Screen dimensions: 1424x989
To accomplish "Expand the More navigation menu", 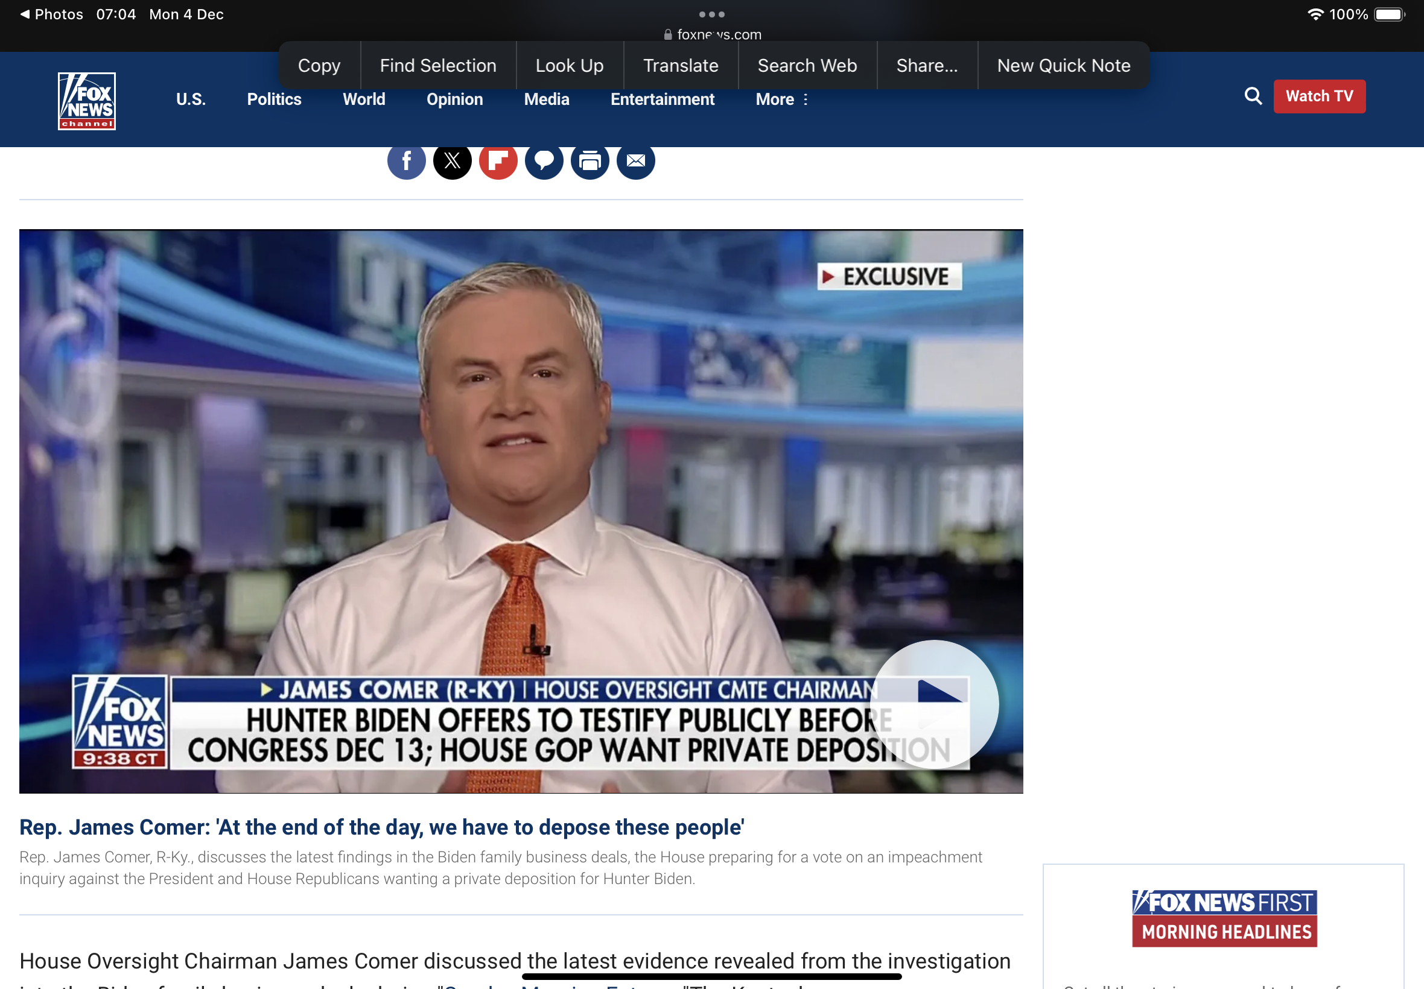I will coord(782,99).
